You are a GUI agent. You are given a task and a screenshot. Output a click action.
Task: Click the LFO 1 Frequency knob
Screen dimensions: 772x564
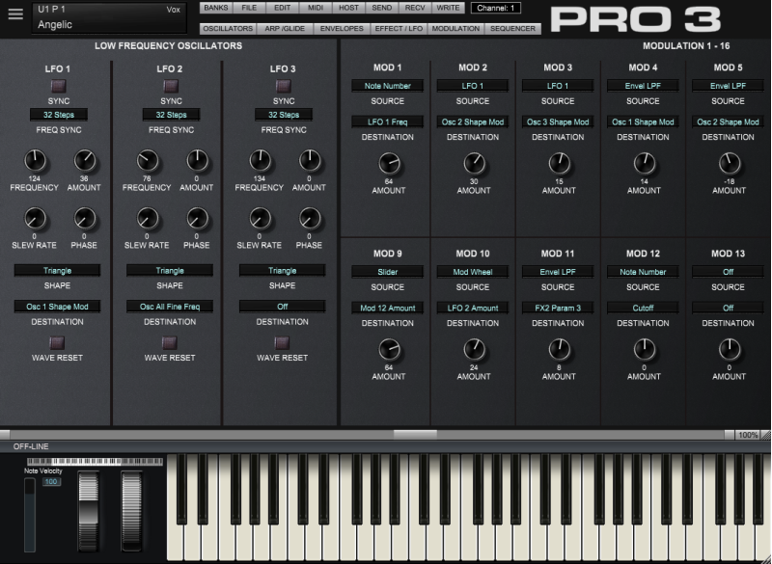[x=35, y=160]
